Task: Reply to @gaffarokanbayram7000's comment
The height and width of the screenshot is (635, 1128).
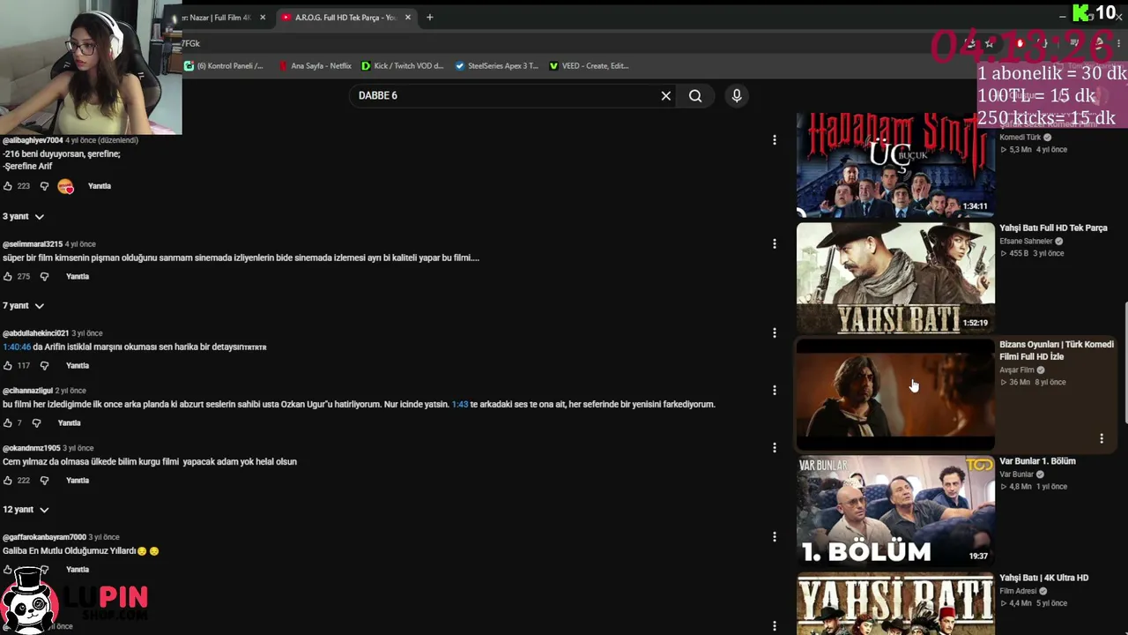Action: (78, 570)
